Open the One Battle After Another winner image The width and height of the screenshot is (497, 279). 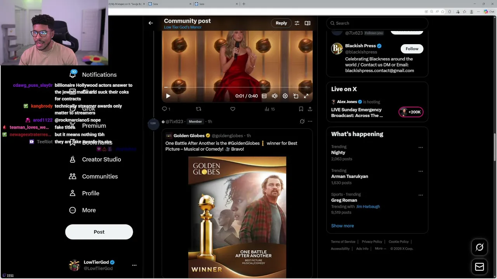237,217
